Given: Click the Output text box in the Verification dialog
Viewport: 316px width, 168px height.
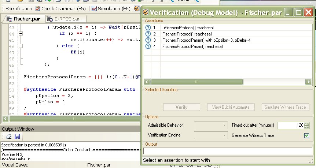Looking at the screenshot, I should coord(228,151).
